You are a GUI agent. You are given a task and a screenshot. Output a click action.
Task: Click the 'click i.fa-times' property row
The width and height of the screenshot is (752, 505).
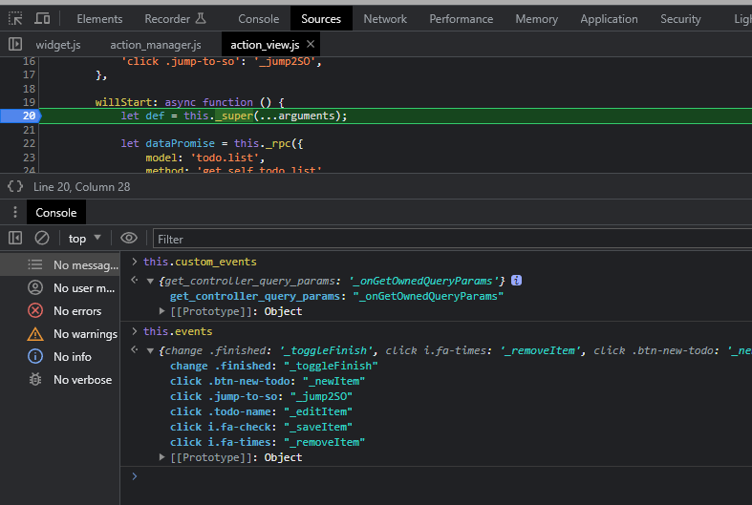(268, 442)
